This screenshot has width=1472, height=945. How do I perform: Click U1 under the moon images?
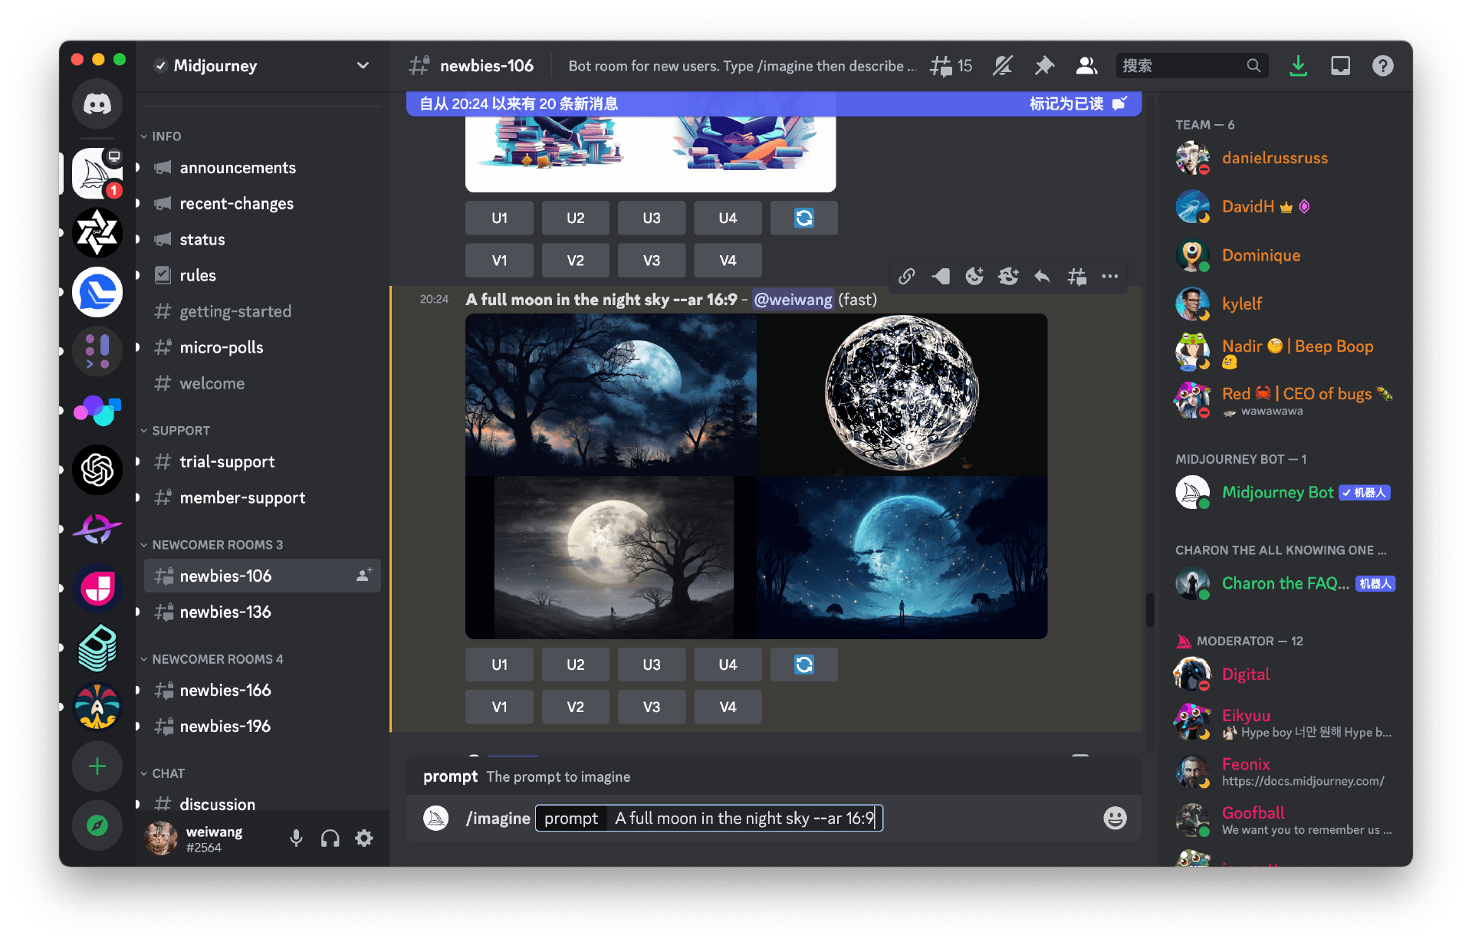(x=499, y=664)
